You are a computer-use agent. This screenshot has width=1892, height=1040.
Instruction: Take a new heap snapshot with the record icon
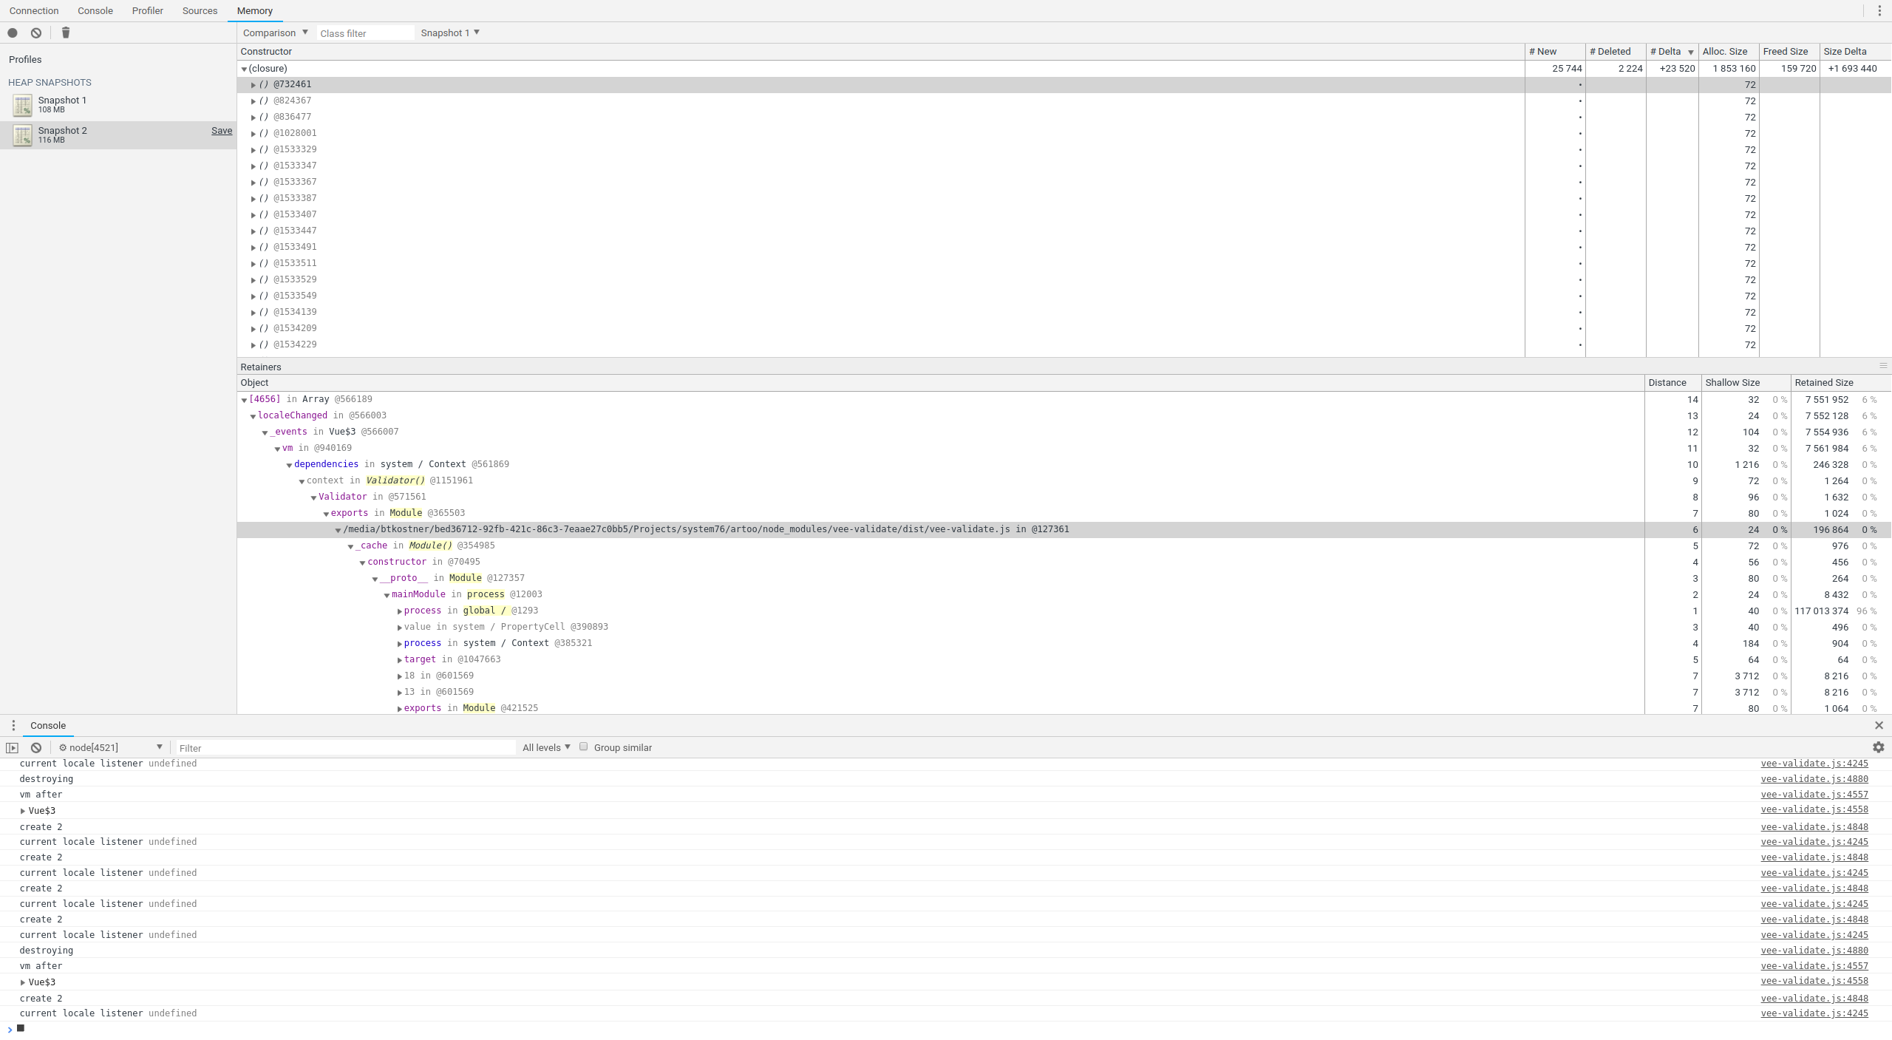[x=12, y=33]
